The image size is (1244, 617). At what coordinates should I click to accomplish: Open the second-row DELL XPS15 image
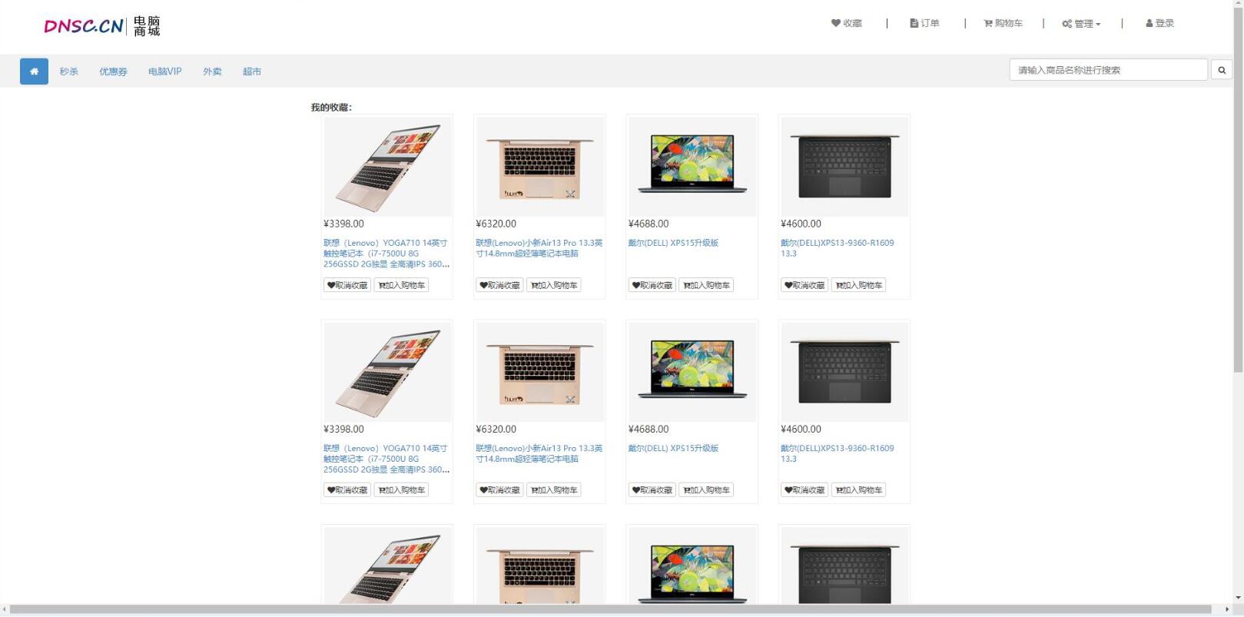[692, 371]
